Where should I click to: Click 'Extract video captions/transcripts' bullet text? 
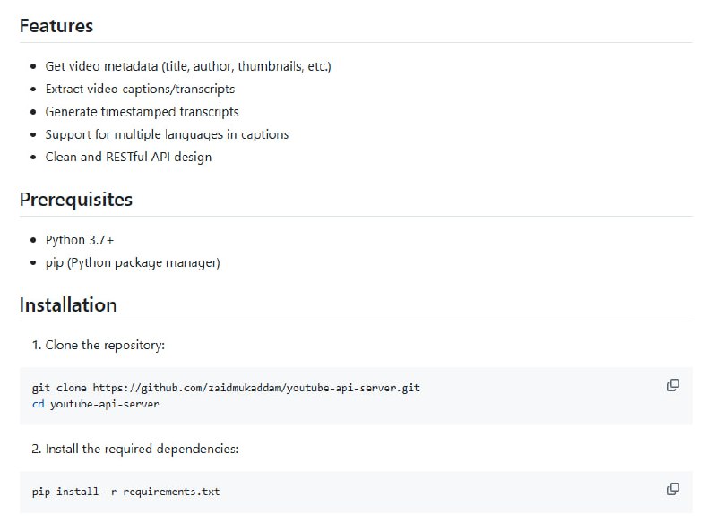coord(140,89)
